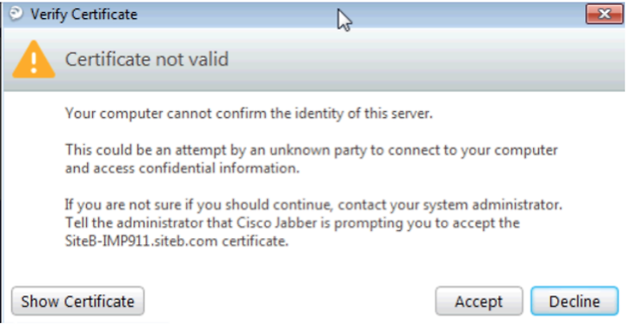
Task: Click the Verify Certificate window title
Action: [x=83, y=15]
